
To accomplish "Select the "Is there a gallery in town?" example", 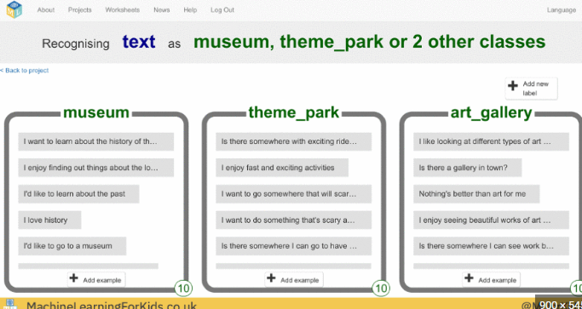I will click(467, 168).
